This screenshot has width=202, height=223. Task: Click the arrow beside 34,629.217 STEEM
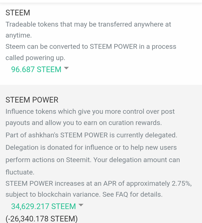click(x=81, y=205)
